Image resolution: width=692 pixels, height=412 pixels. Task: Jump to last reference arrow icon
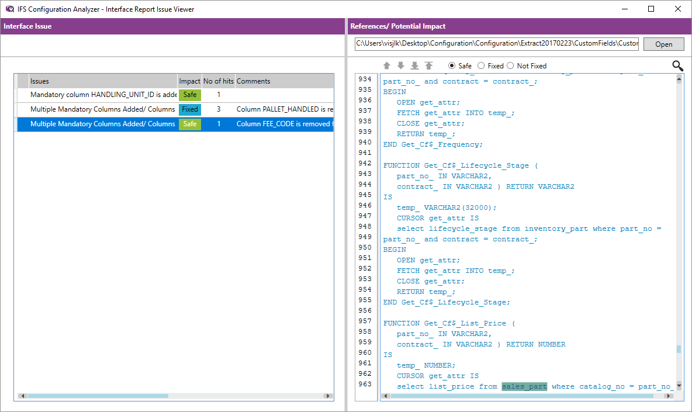415,66
